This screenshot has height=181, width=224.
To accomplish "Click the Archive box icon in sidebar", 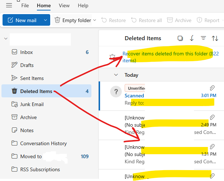I will click(x=14, y=117).
